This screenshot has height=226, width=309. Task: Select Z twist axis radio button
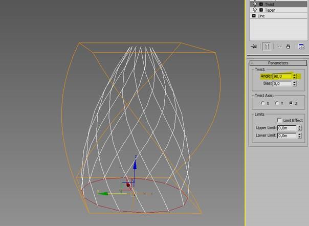coord(291,103)
